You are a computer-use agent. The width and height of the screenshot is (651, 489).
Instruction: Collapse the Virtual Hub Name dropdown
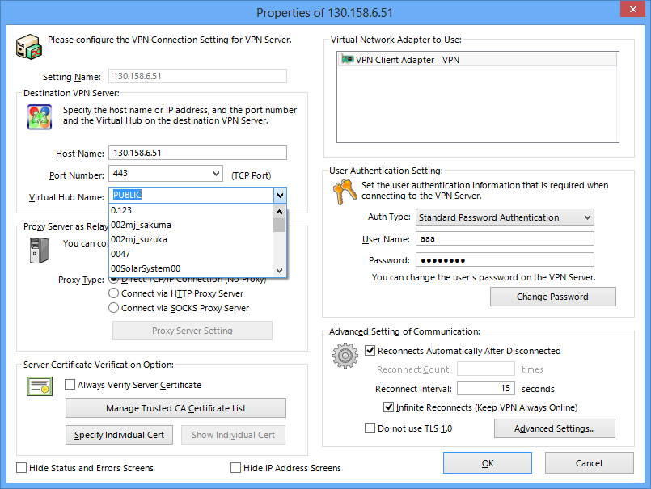coord(280,196)
